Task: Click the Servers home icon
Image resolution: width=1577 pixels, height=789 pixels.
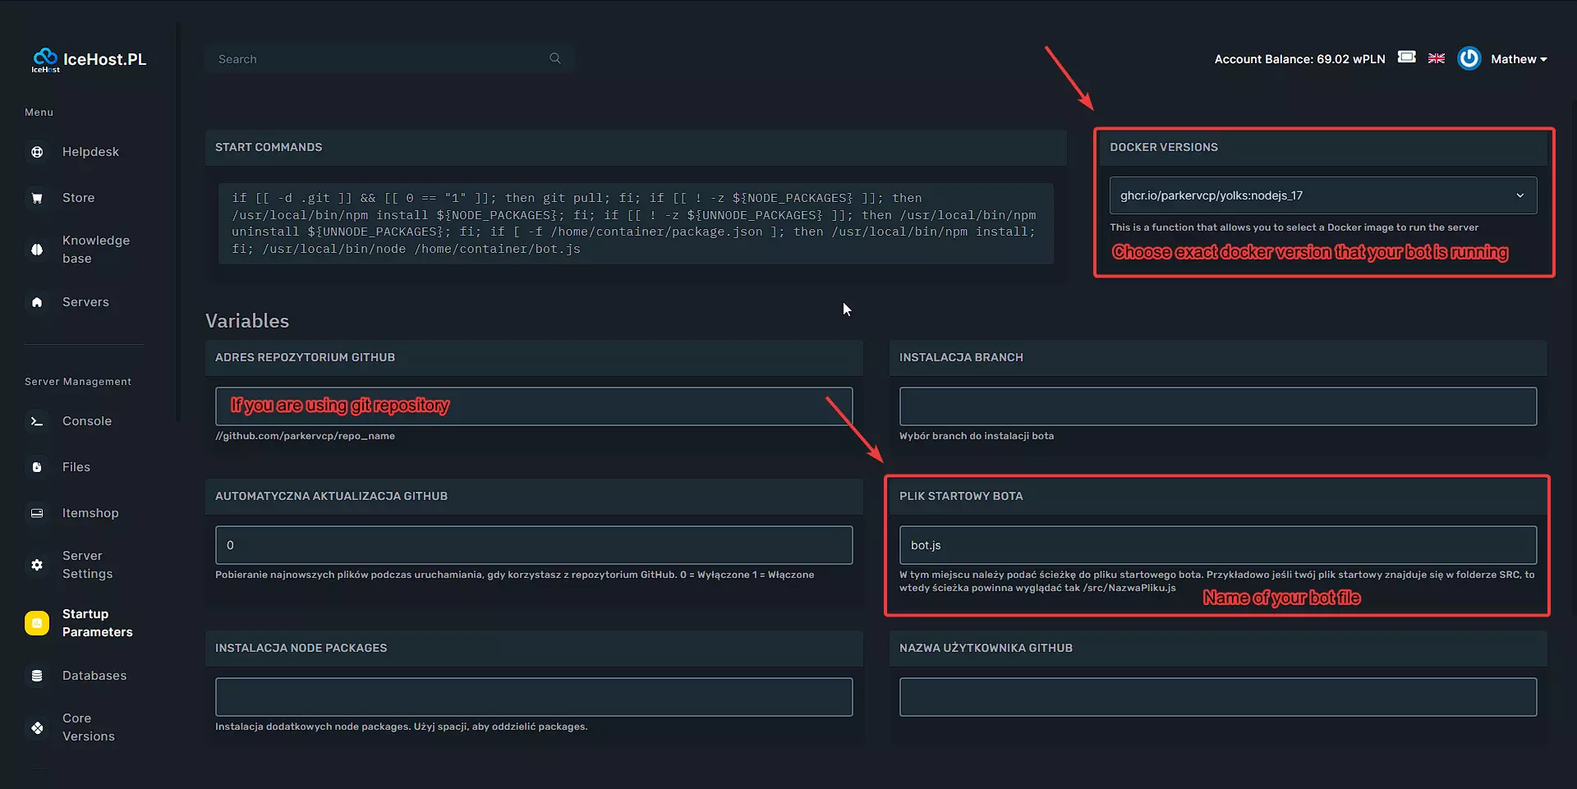Action: 37,302
